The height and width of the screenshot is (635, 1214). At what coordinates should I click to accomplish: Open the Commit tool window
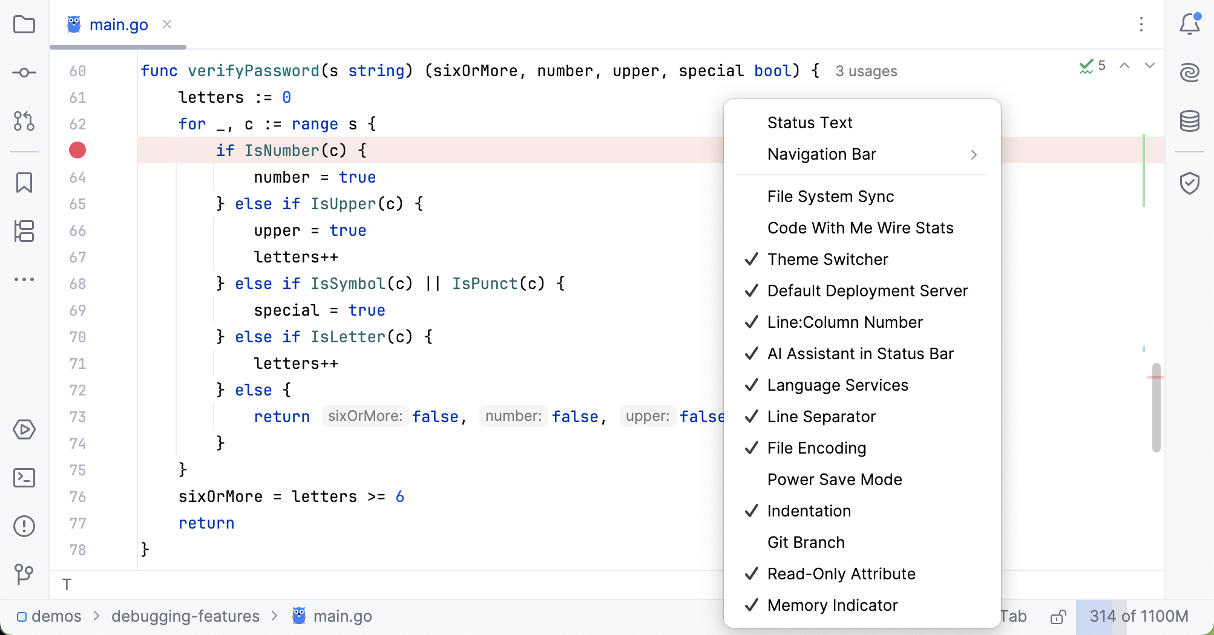point(24,73)
